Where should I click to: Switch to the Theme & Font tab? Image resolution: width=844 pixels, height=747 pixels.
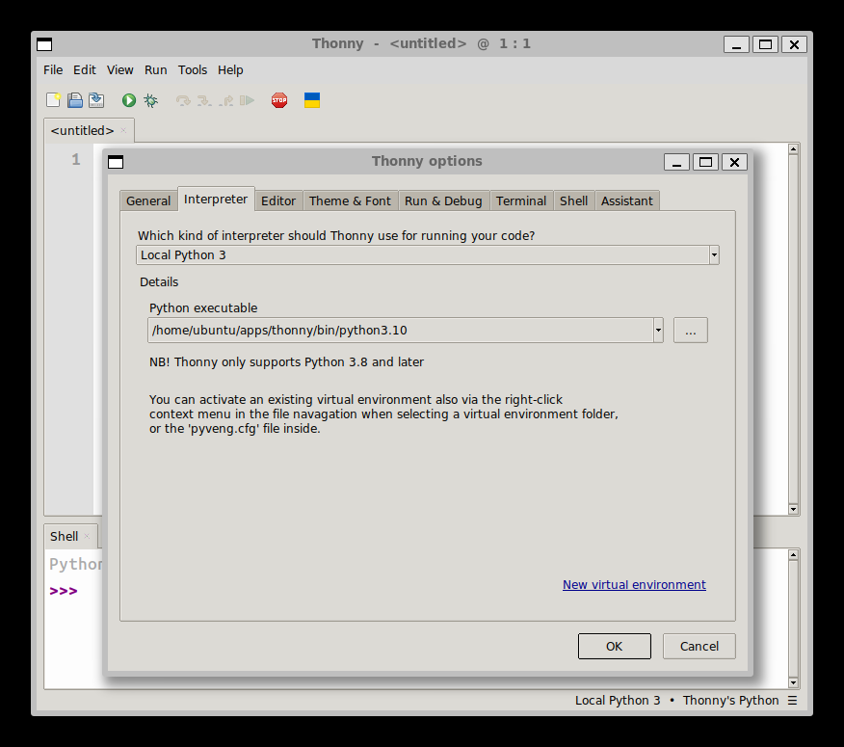click(x=350, y=200)
